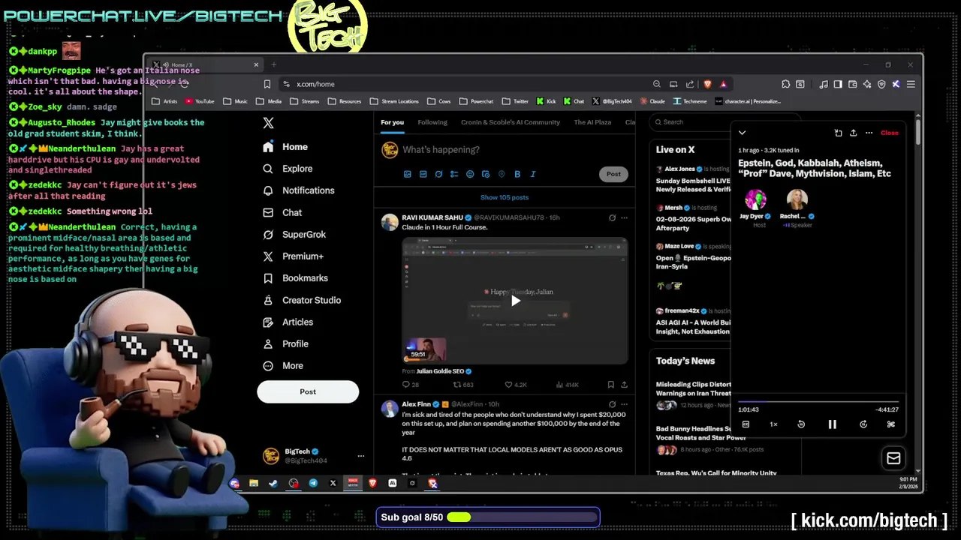Open Premium+ from the sidebar
Image resolution: width=961 pixels, height=540 pixels.
[293, 256]
